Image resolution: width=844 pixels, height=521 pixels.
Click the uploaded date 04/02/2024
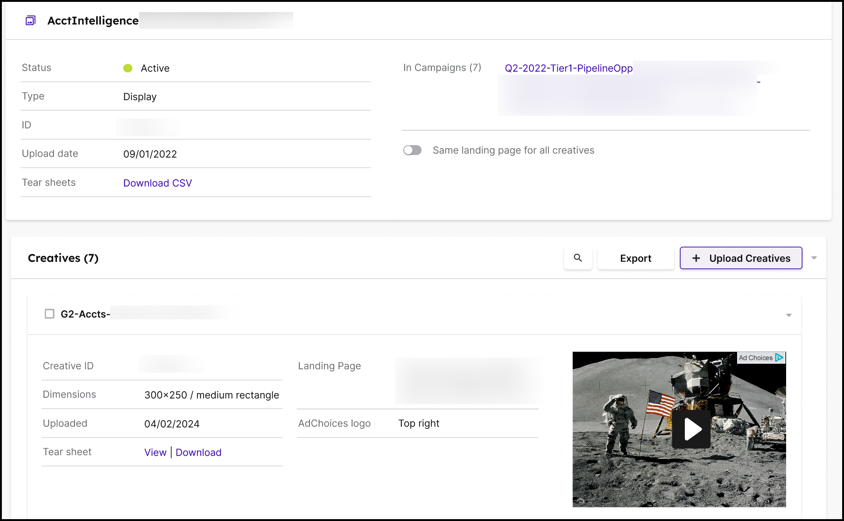[172, 424]
